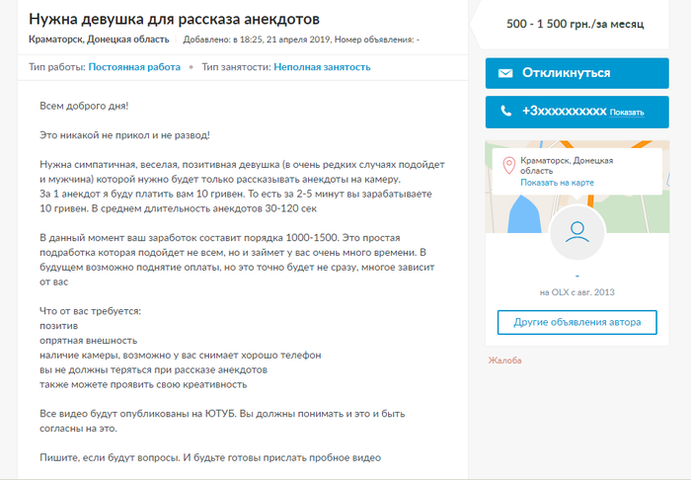Image resolution: width=691 pixels, height=480 pixels.
Task: Click the masked phone number +3xxxxxxxxxx
Action: pyautogui.click(x=564, y=112)
